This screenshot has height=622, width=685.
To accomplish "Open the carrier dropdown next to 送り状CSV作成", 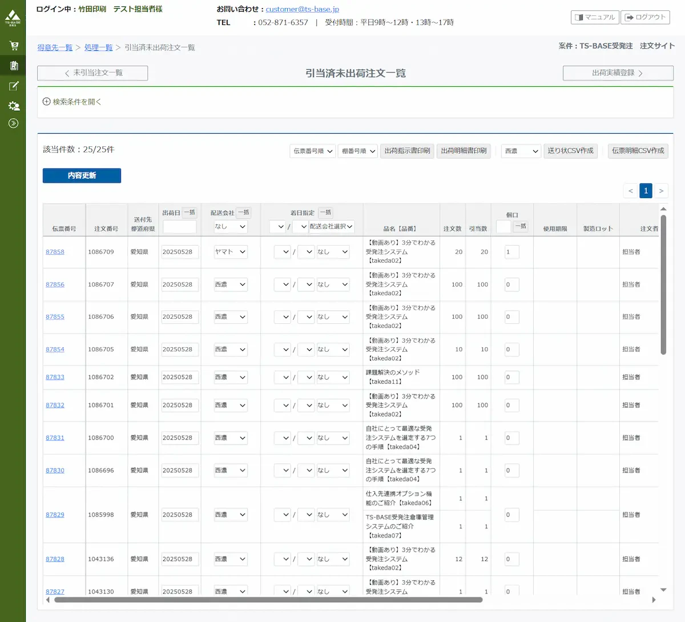I will click(520, 151).
